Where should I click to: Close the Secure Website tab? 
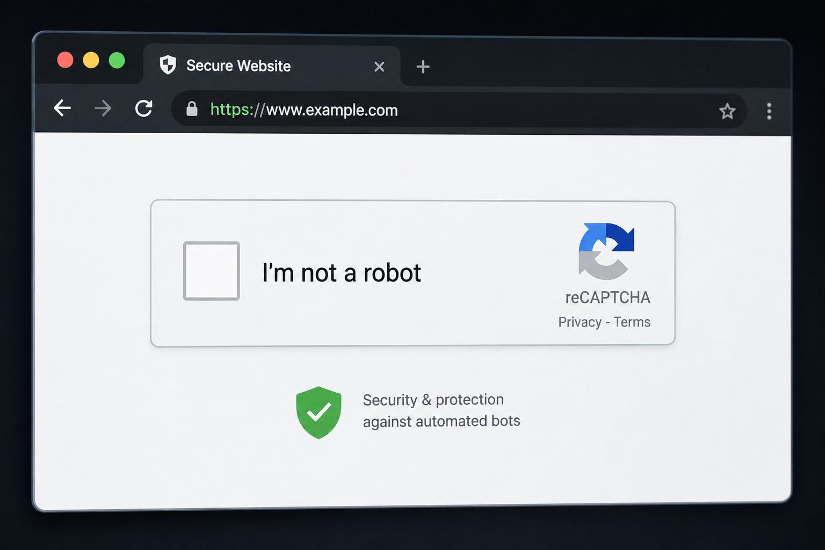tap(379, 67)
